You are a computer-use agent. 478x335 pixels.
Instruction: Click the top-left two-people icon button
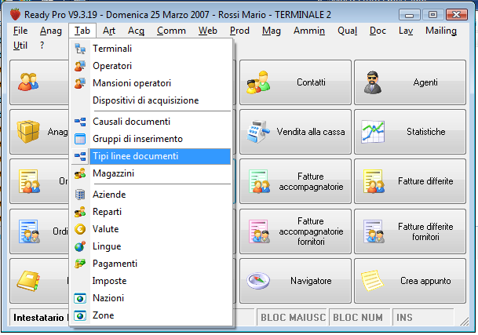(28, 82)
